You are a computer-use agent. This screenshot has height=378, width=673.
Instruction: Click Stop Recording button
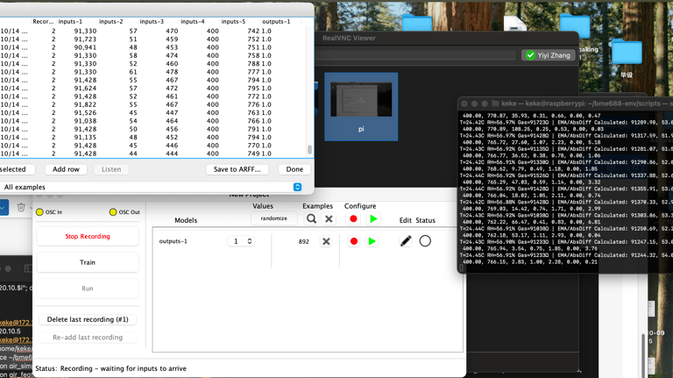[x=88, y=236]
